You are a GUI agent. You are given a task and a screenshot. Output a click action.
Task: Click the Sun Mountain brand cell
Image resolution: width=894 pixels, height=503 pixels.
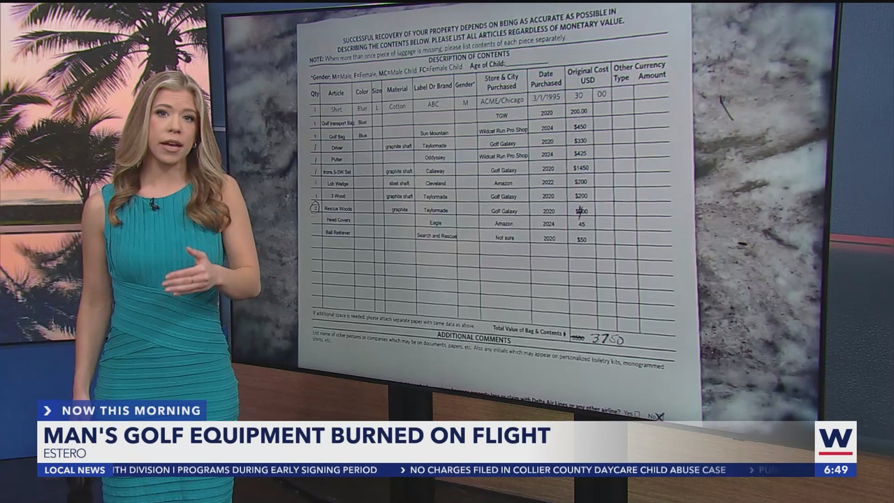434,132
